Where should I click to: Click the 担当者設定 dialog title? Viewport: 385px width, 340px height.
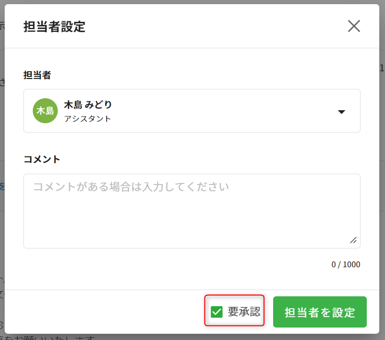(x=55, y=27)
